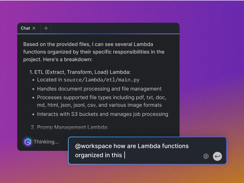Click the bullet about S3 buckets interaction
The width and height of the screenshot is (244, 183).
point(103,114)
